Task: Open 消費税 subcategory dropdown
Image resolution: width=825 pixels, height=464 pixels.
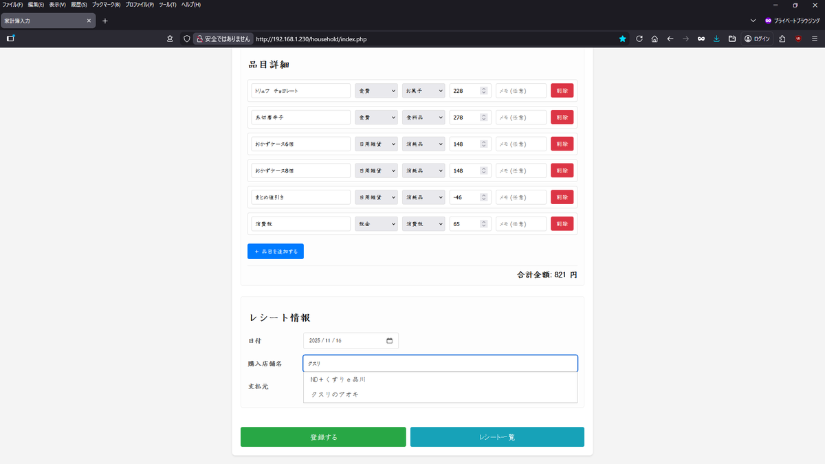Action: [423, 223]
